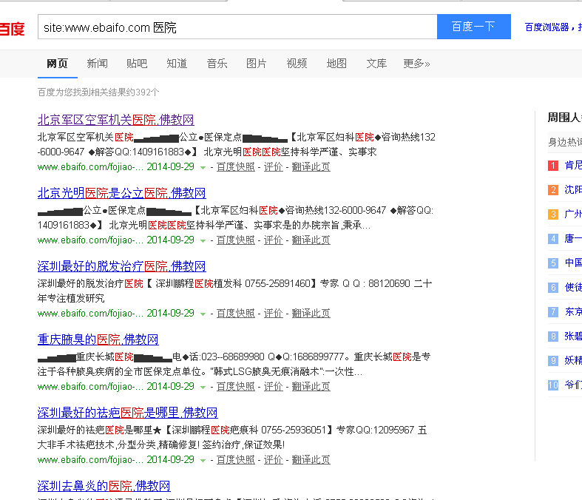Click hot search rank 3 entry 广州
The height and width of the screenshot is (500, 582).
[x=573, y=214]
